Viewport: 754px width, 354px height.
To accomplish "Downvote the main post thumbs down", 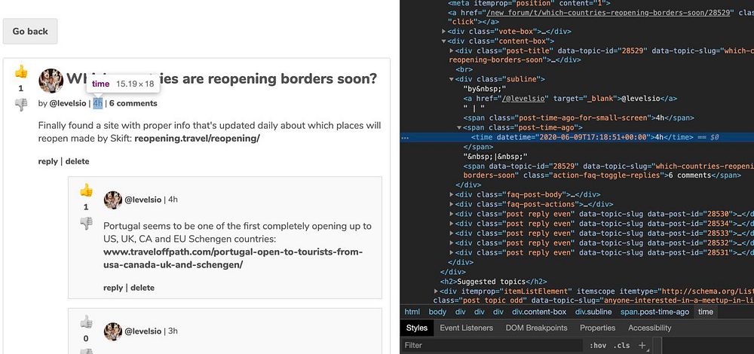I will tap(20, 104).
